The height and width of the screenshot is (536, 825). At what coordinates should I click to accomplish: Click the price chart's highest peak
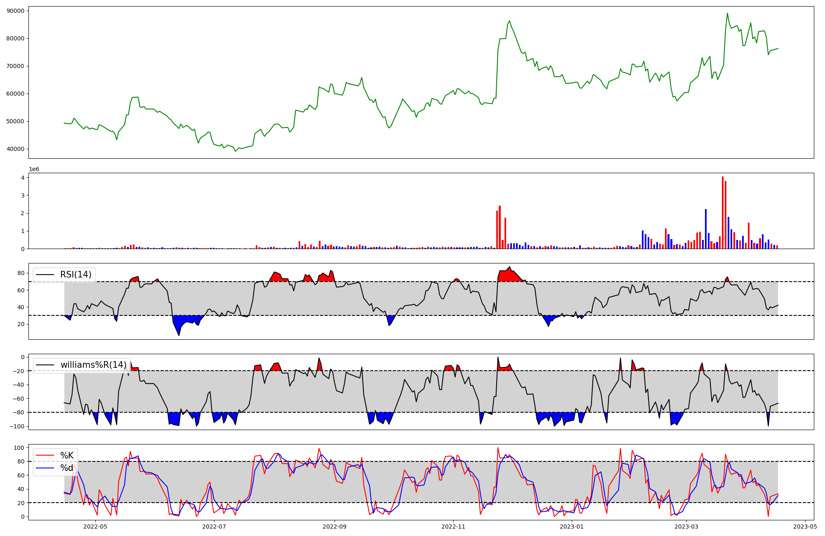tap(727, 13)
